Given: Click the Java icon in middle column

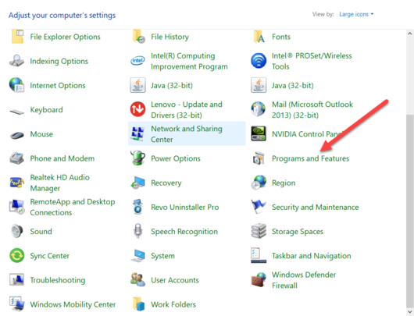Looking at the screenshot, I should tap(137, 85).
